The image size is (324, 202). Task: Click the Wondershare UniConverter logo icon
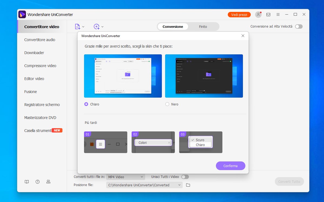(22, 15)
